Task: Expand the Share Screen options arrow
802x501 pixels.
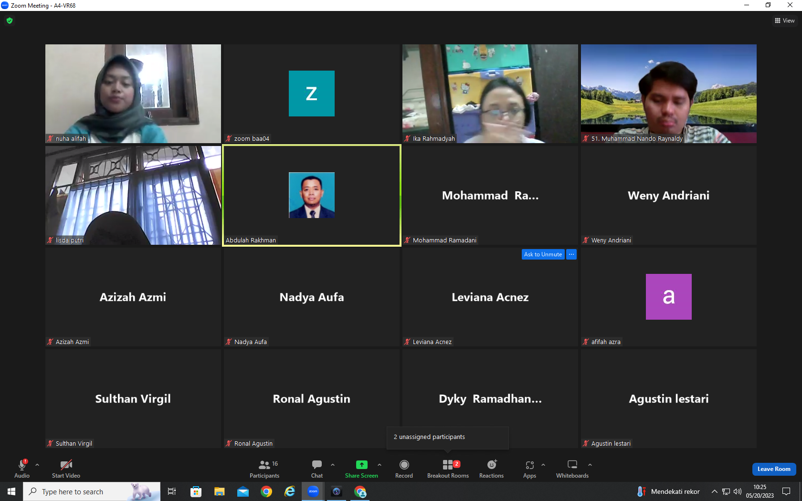Action: (380, 464)
